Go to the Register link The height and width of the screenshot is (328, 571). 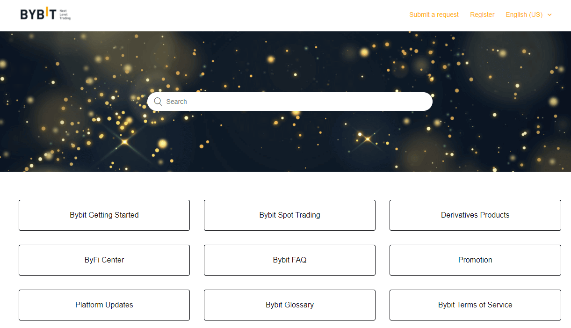click(482, 15)
